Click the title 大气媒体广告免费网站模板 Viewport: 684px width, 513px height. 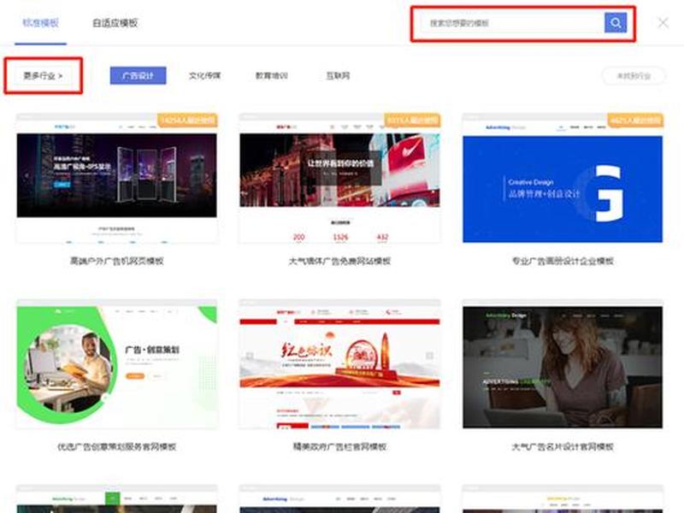click(339, 261)
